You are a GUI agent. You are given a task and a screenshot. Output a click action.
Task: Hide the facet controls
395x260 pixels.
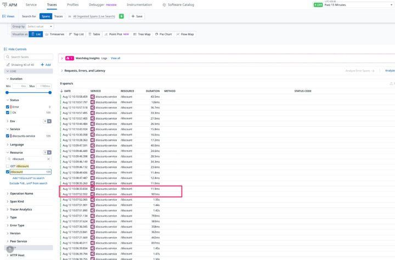click(15, 49)
